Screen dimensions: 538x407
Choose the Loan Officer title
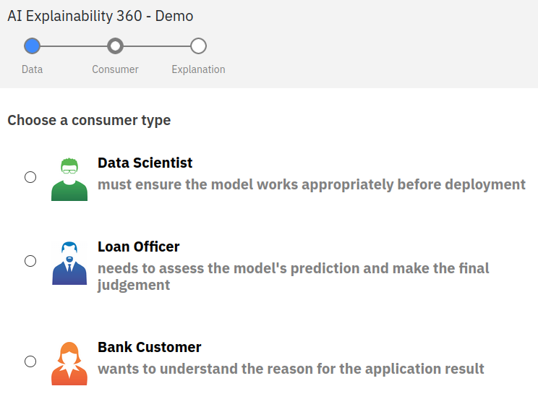(139, 247)
